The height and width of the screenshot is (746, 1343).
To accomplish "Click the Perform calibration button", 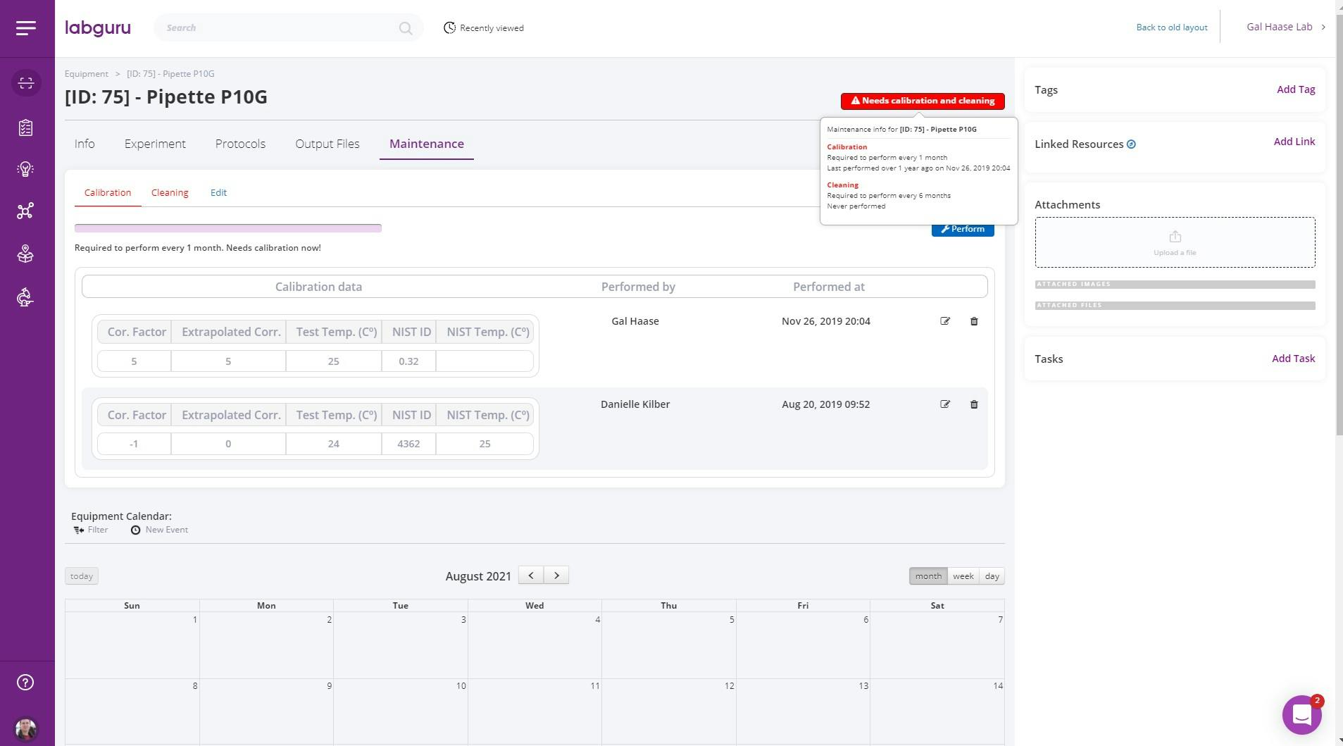I will pyautogui.click(x=962, y=228).
